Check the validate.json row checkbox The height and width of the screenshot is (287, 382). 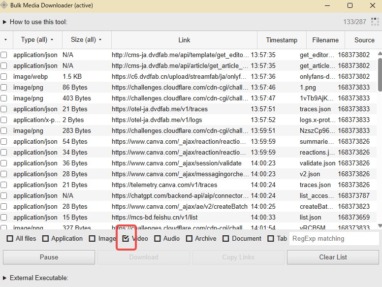coord(3,163)
